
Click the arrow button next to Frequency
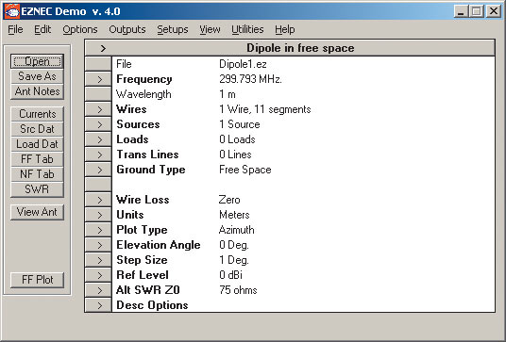pos(98,79)
